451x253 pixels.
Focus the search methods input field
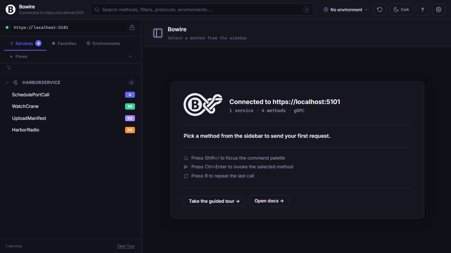click(202, 9)
